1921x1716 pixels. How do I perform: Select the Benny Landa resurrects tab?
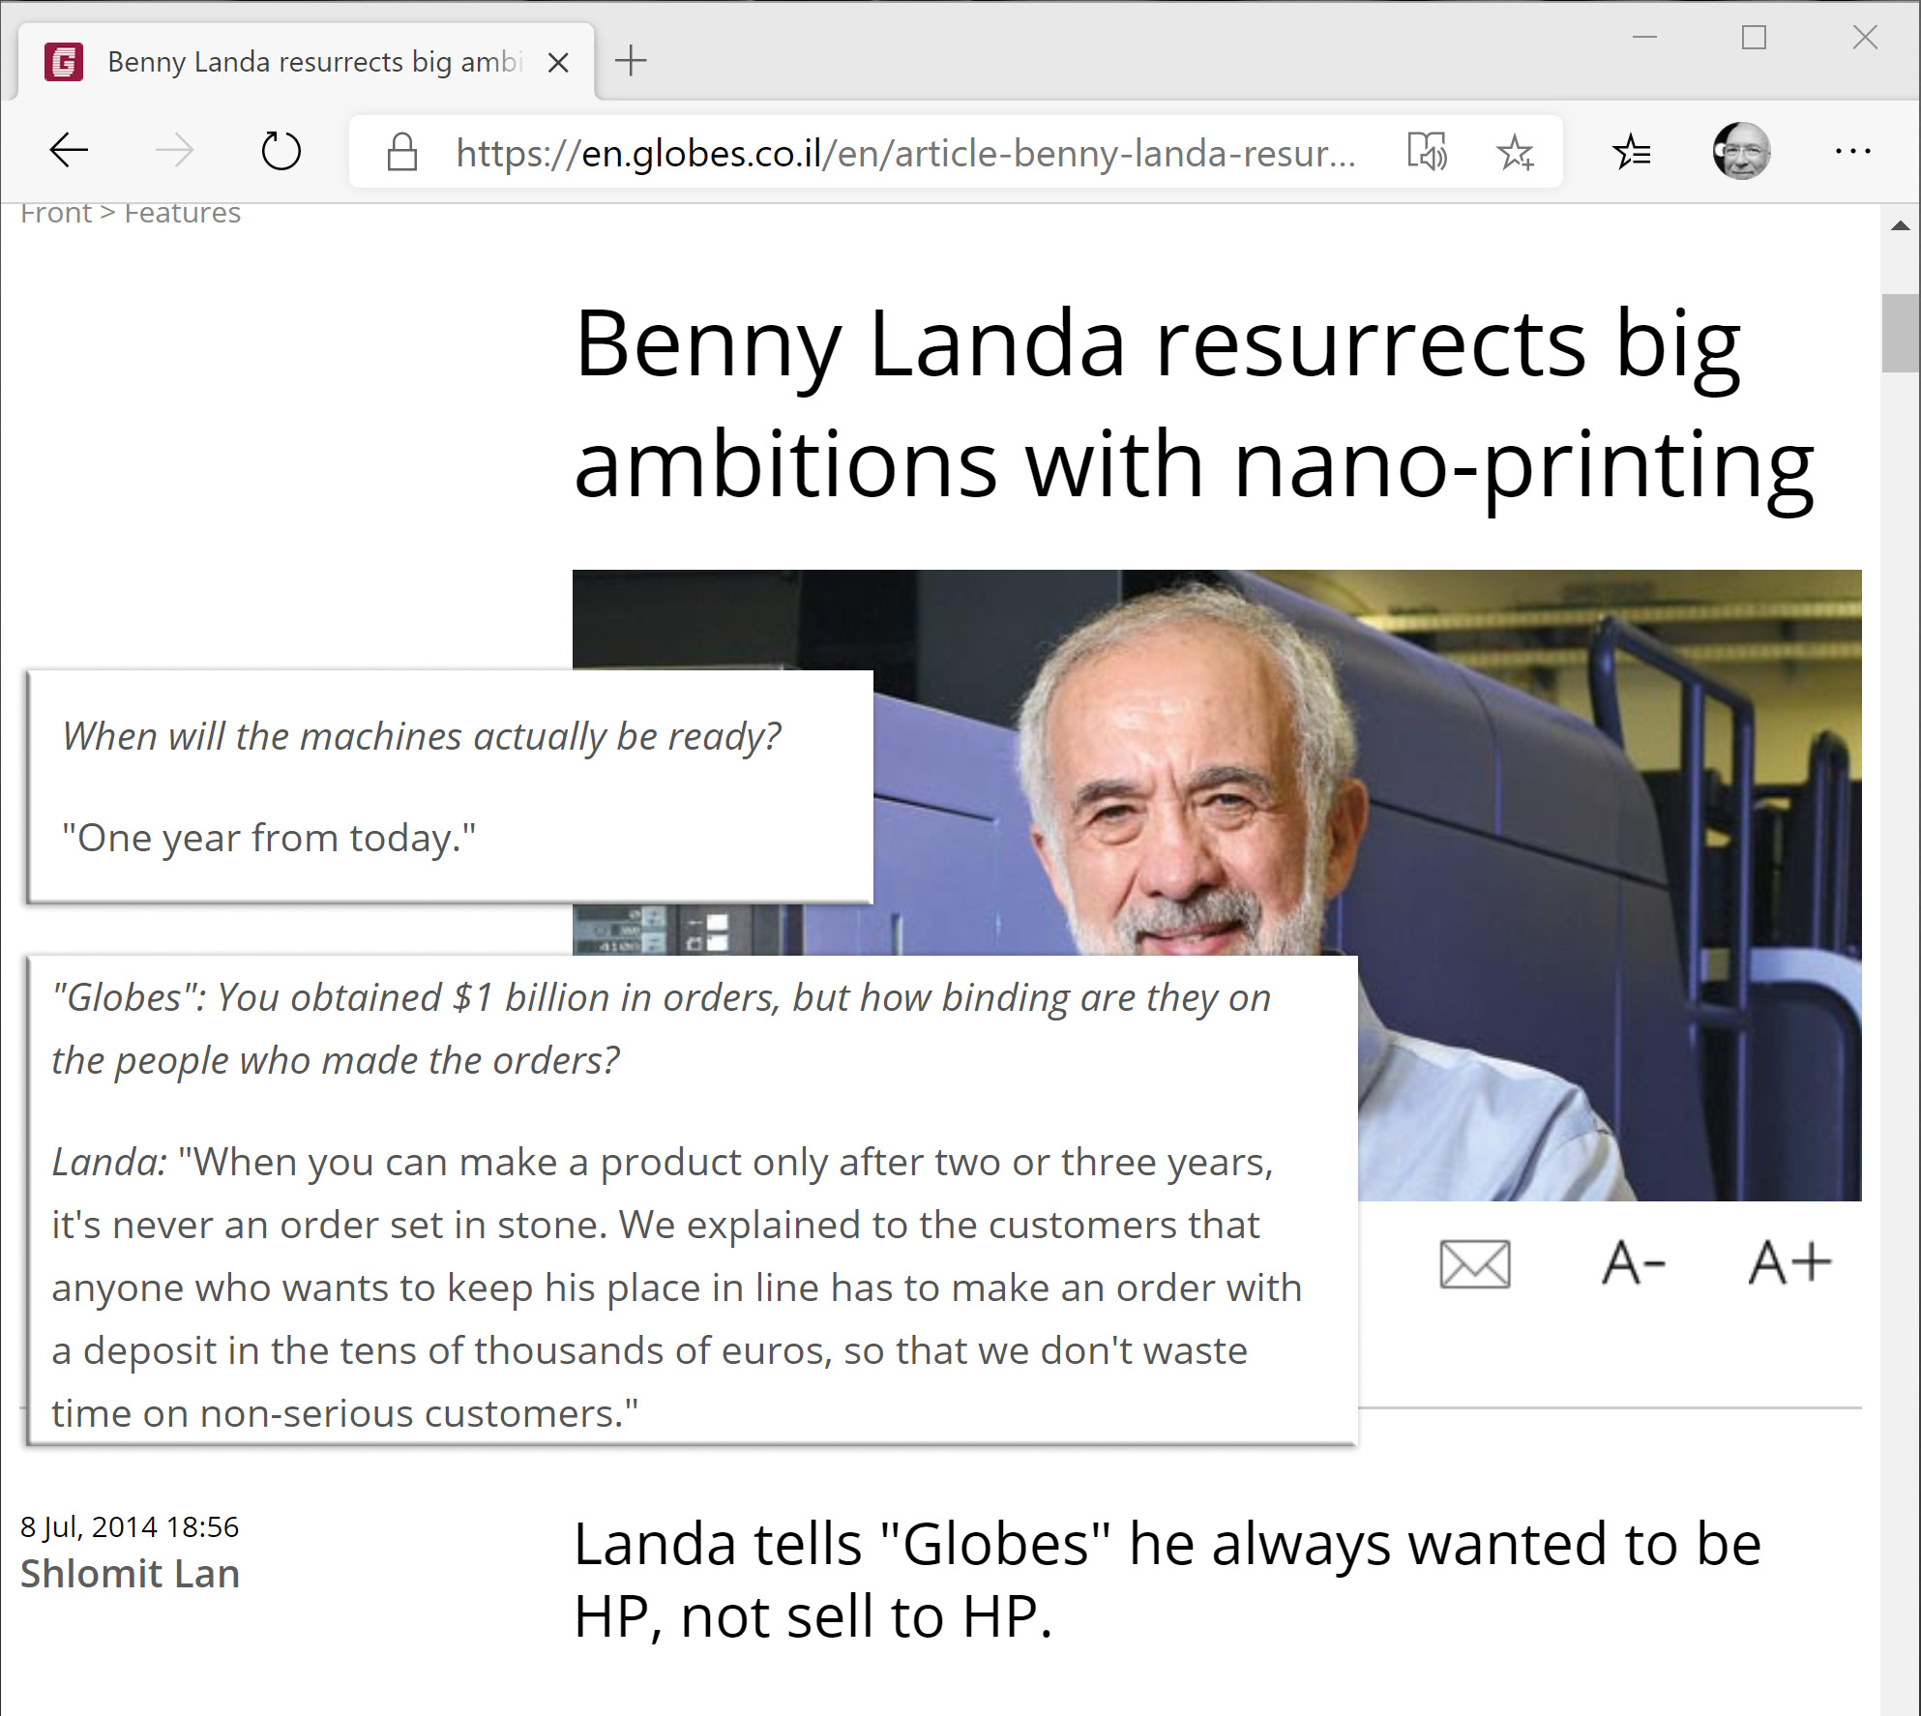[x=307, y=62]
